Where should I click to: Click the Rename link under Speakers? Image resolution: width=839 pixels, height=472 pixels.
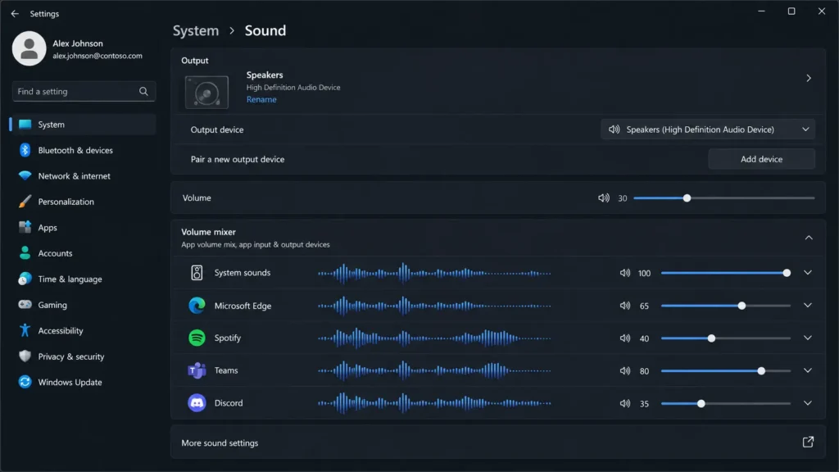click(261, 99)
